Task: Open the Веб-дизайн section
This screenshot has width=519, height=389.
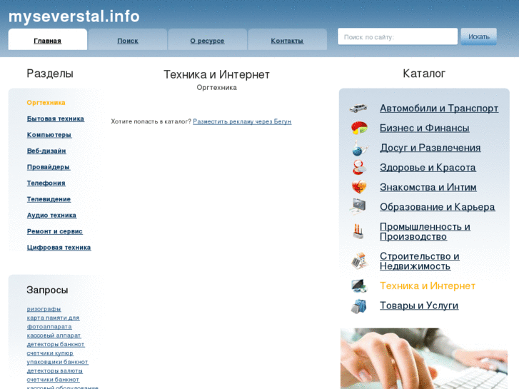Action: pyautogui.click(x=46, y=151)
